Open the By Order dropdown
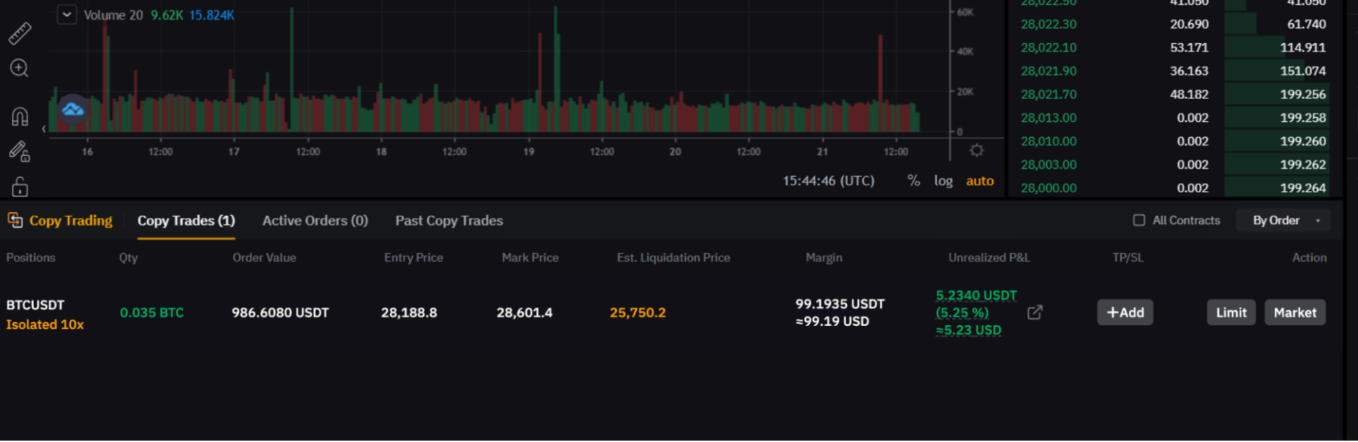The width and height of the screenshot is (1358, 442). pos(1283,220)
